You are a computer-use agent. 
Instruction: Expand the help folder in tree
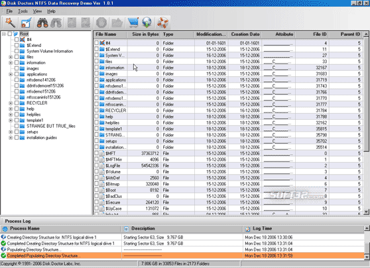point(11,109)
